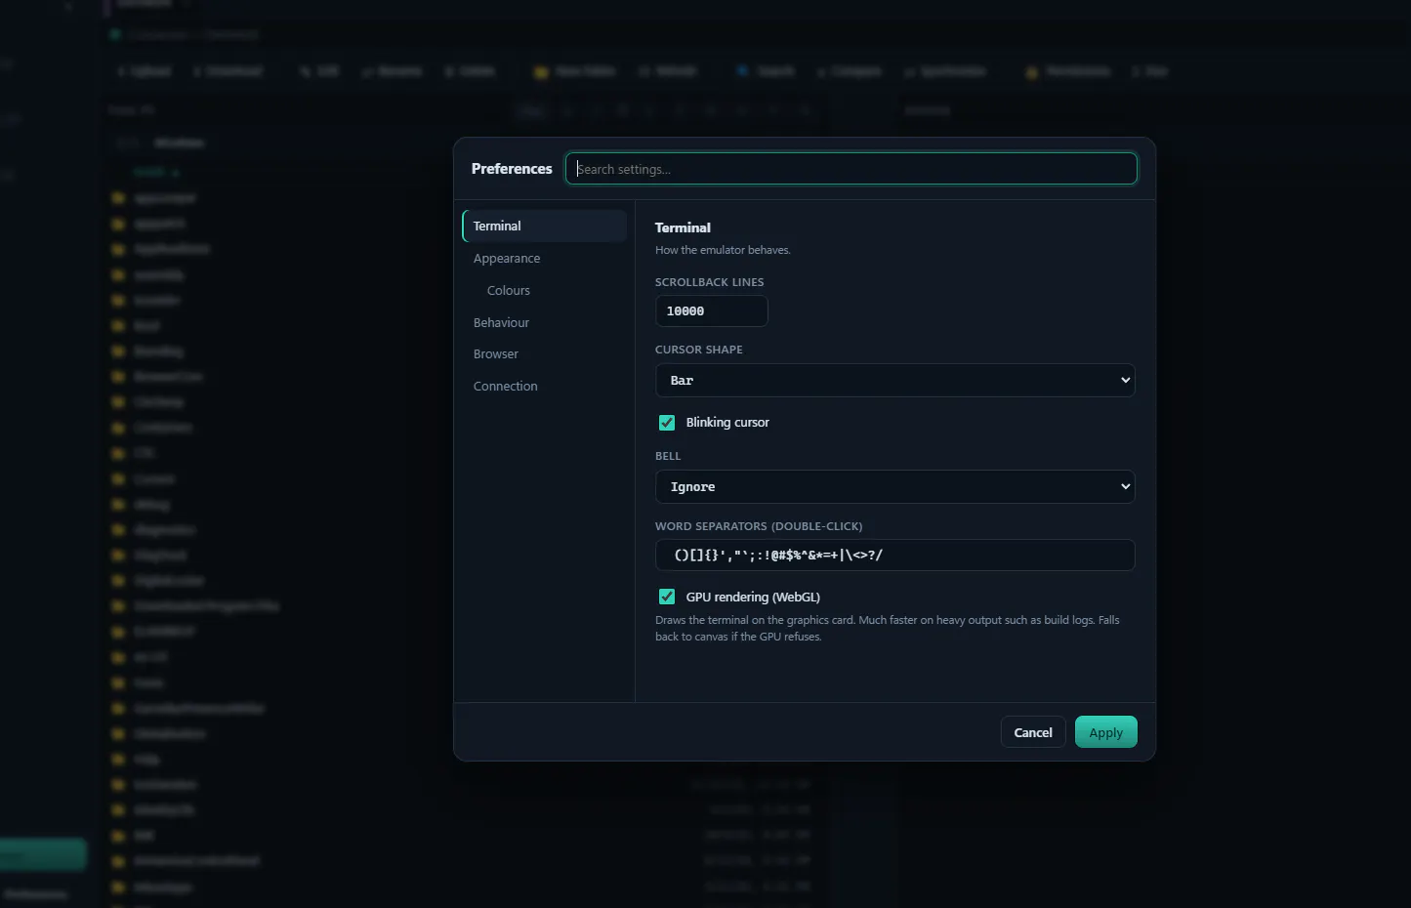Open the Cursor shape dropdown showing Bar

(894, 380)
